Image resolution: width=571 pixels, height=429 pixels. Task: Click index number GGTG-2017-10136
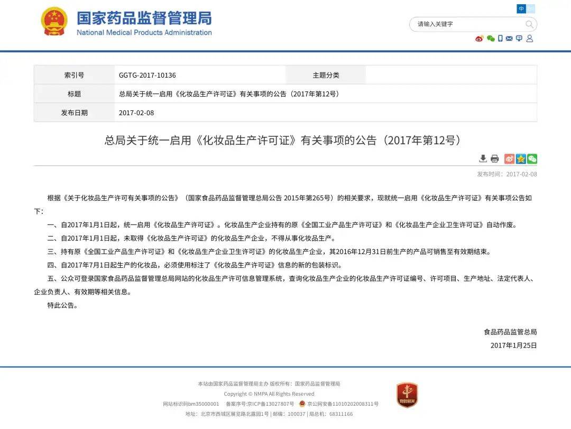(147, 76)
